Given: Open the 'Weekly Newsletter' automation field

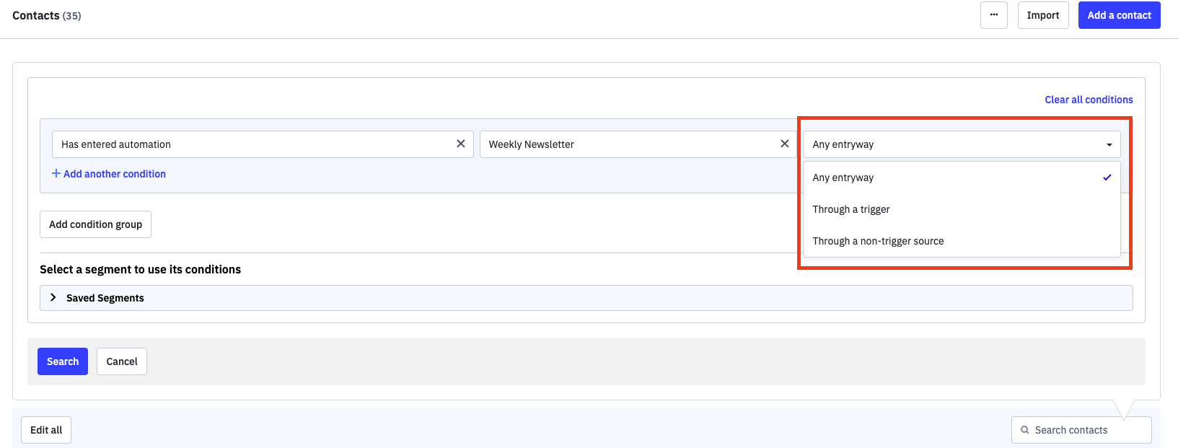Looking at the screenshot, I should 638,144.
